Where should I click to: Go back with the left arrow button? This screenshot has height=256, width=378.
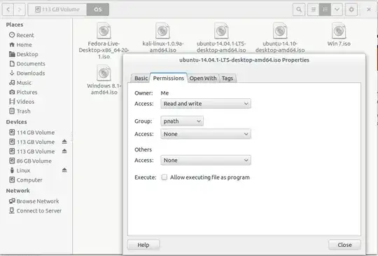[8, 10]
